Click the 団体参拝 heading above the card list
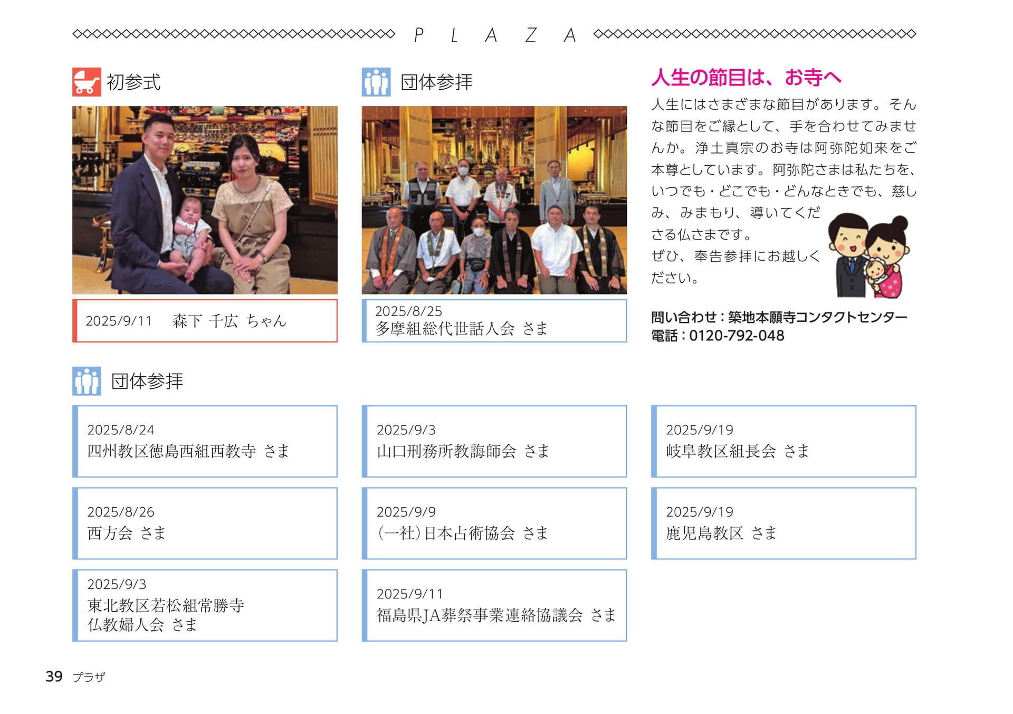Screen dimensions: 1013x714 tap(147, 381)
